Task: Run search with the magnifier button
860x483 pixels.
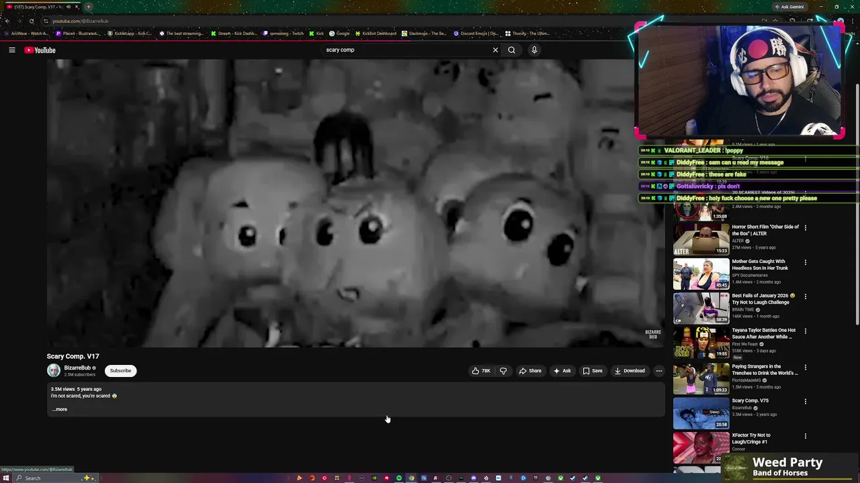Action: tap(511, 50)
